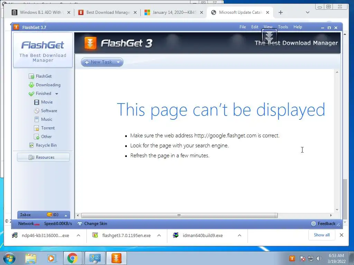This screenshot has width=354, height=265.
Task: Click the orange FlashGet 3 logo icon
Action: pos(91,43)
